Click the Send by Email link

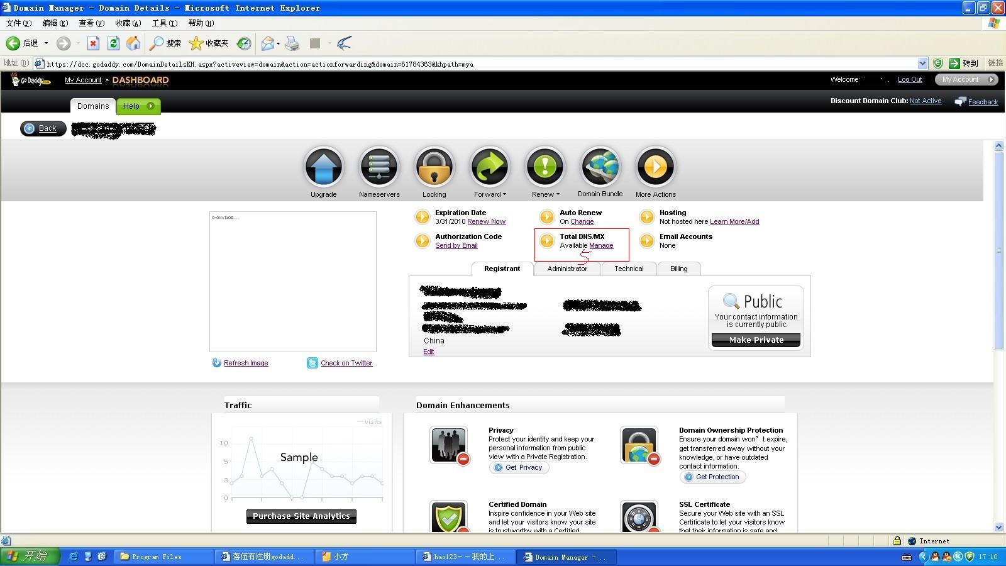456,246
